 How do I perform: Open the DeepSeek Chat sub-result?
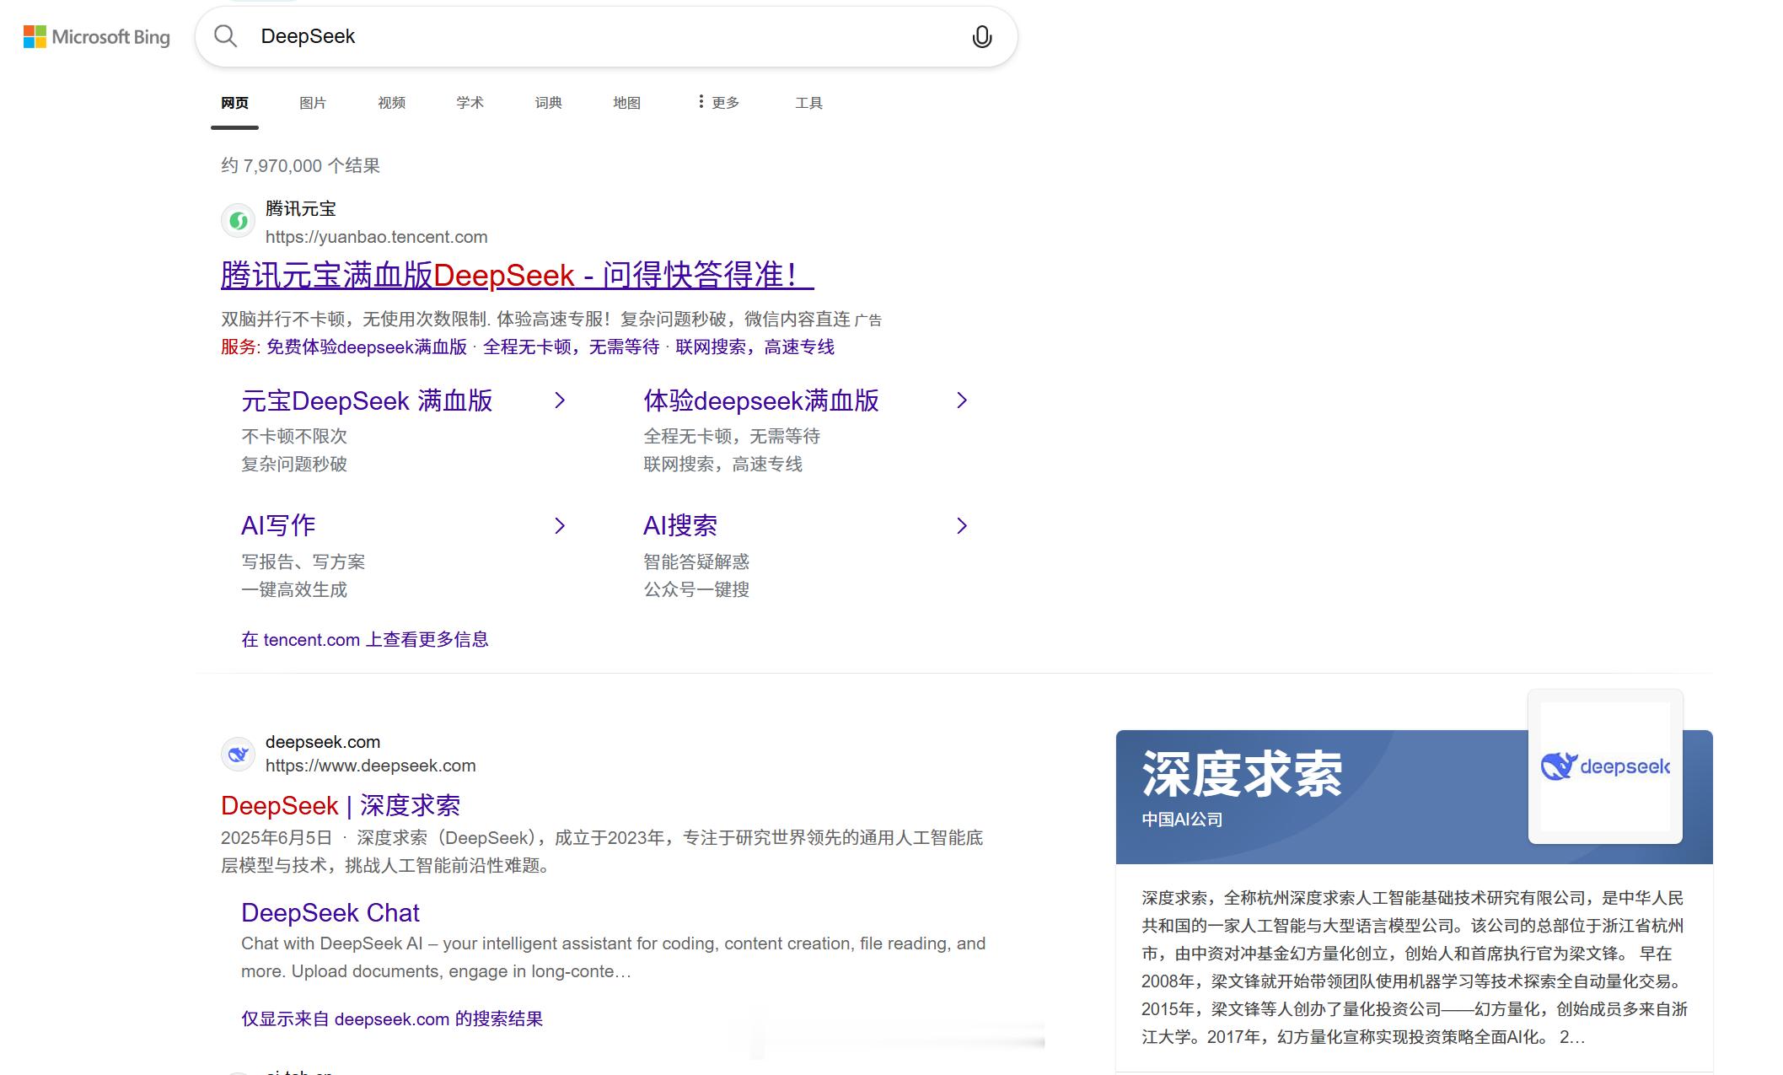click(x=330, y=913)
